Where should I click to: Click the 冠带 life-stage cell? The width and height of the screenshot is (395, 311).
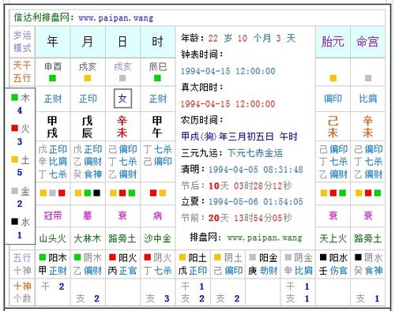tap(53, 215)
